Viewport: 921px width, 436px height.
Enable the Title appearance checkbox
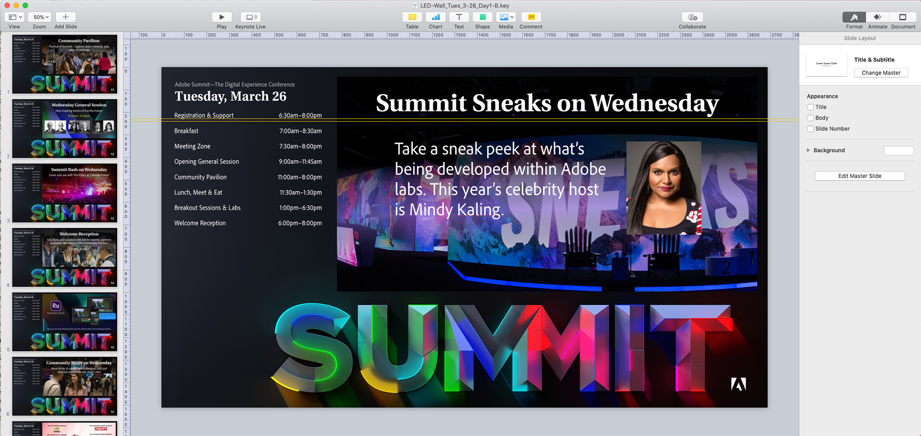[x=810, y=107]
